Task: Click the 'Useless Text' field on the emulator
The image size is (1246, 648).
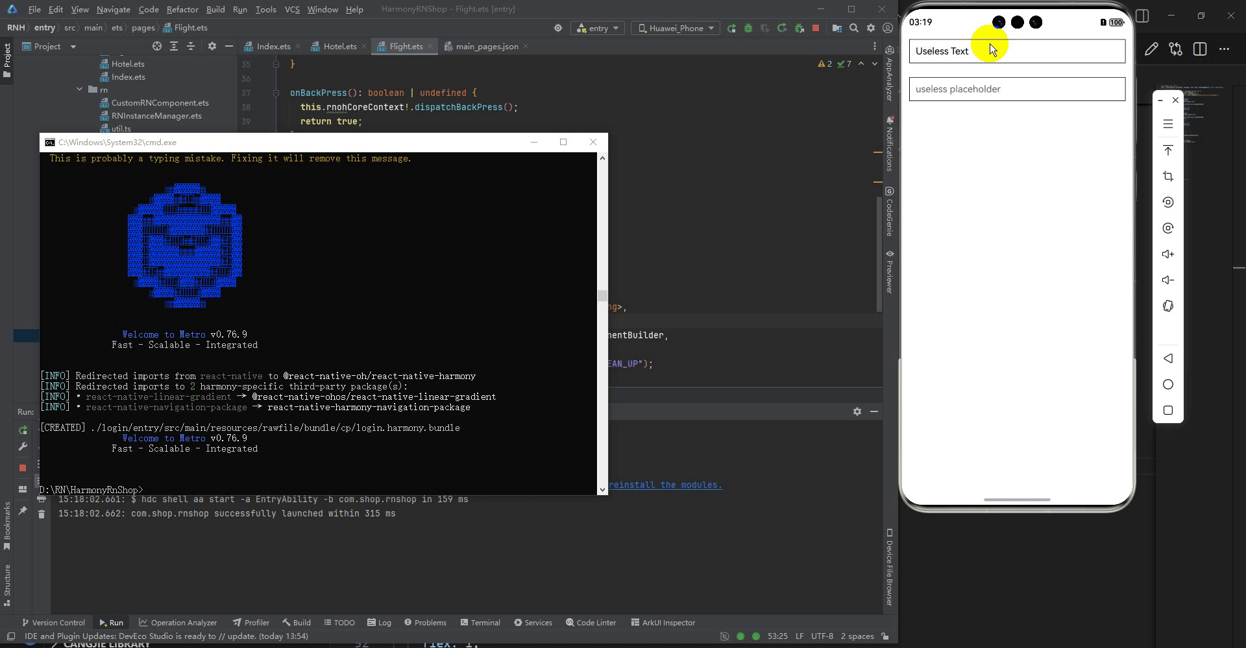Action: tap(1017, 51)
